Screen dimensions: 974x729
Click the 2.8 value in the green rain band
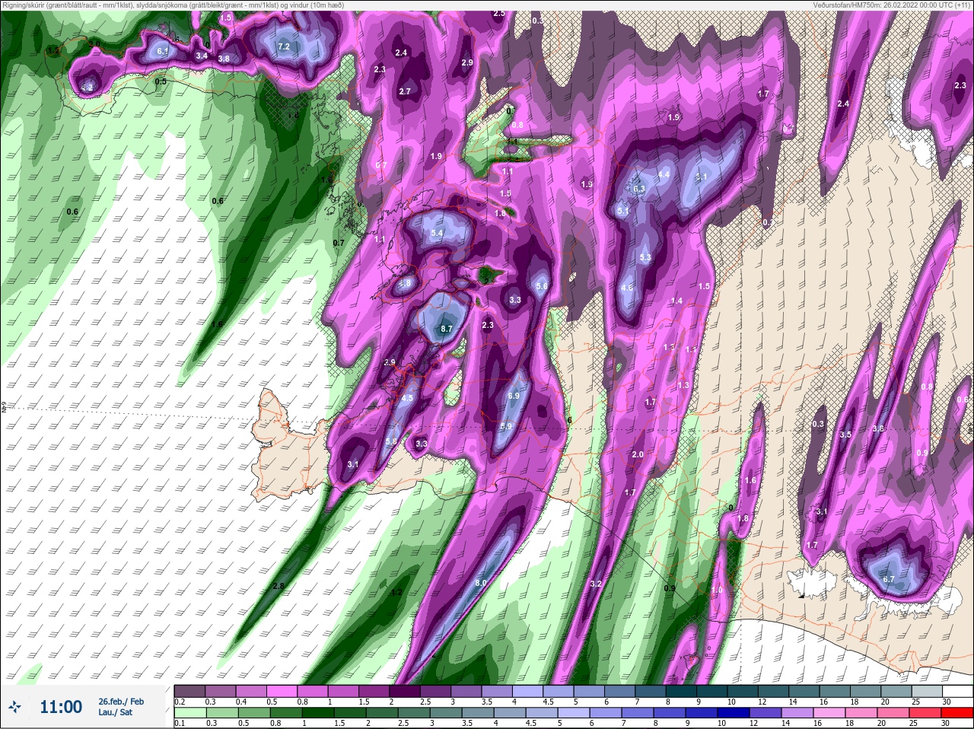point(278,586)
